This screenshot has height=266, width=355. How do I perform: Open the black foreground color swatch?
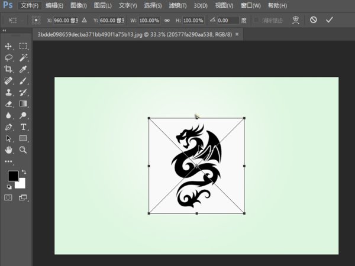(x=13, y=176)
